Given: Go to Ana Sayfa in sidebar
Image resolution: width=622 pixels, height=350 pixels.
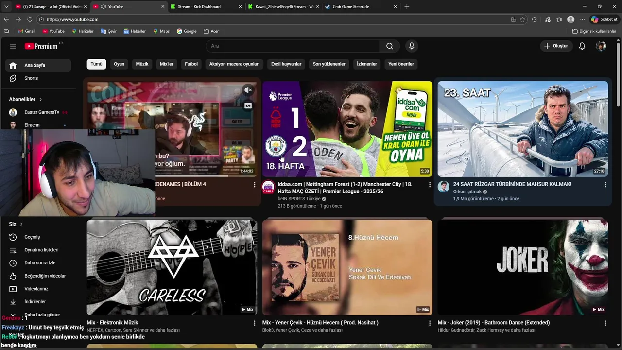Looking at the screenshot, I should [x=38, y=65].
